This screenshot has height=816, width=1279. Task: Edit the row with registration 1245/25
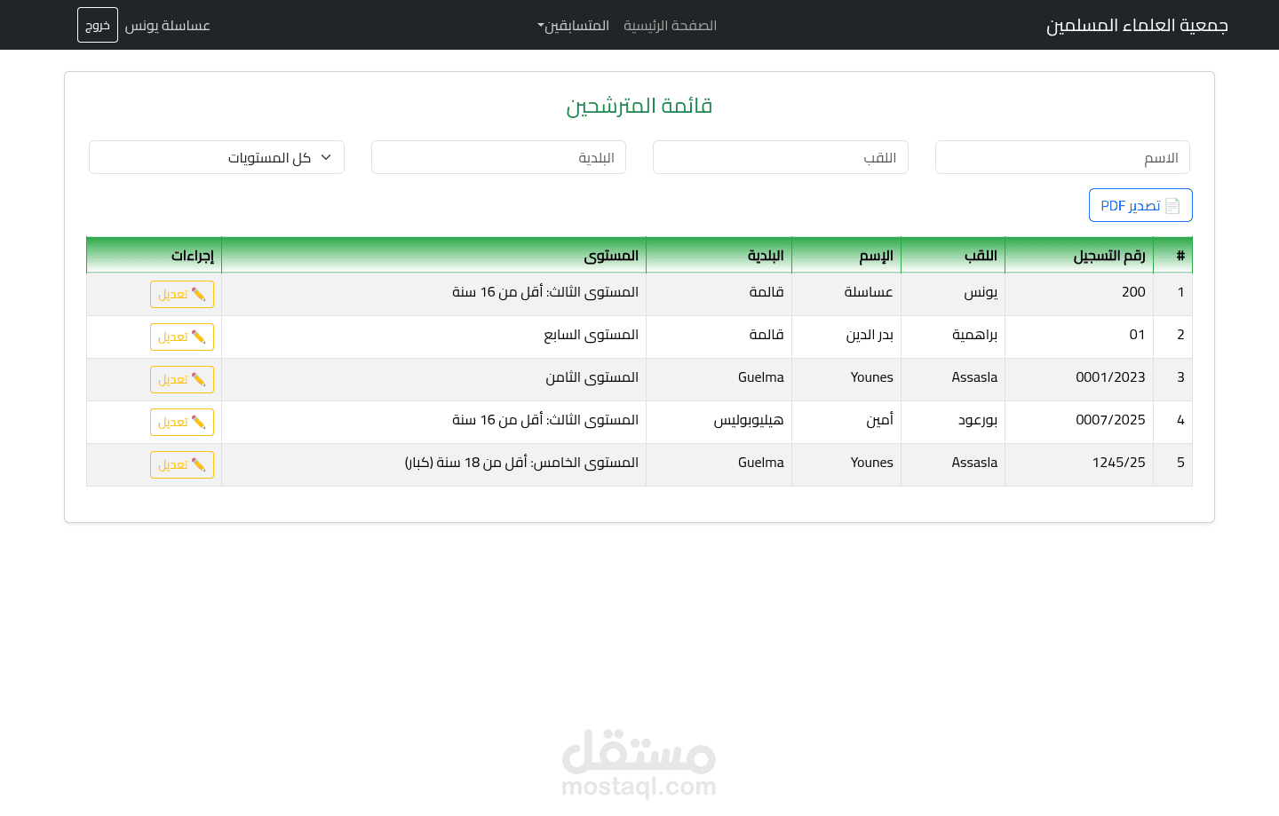click(x=182, y=464)
